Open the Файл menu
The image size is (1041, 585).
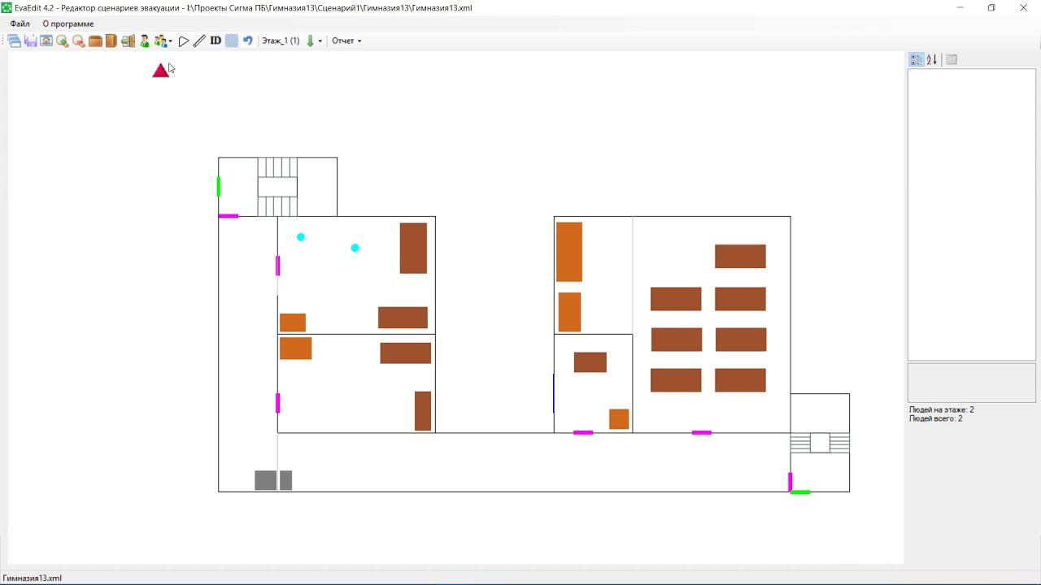(20, 24)
